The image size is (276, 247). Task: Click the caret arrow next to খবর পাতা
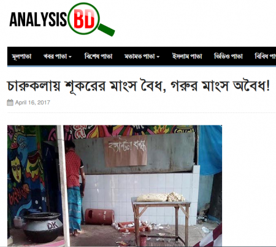click(x=70, y=57)
